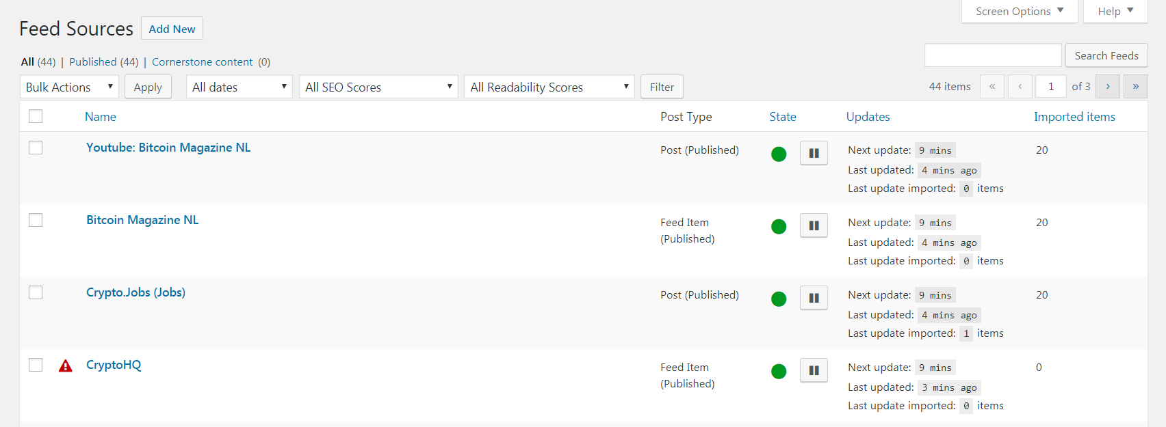Viewport: 1166px width, 427px height.
Task: Tick the select-all checkbox in table header
Action: (36, 116)
